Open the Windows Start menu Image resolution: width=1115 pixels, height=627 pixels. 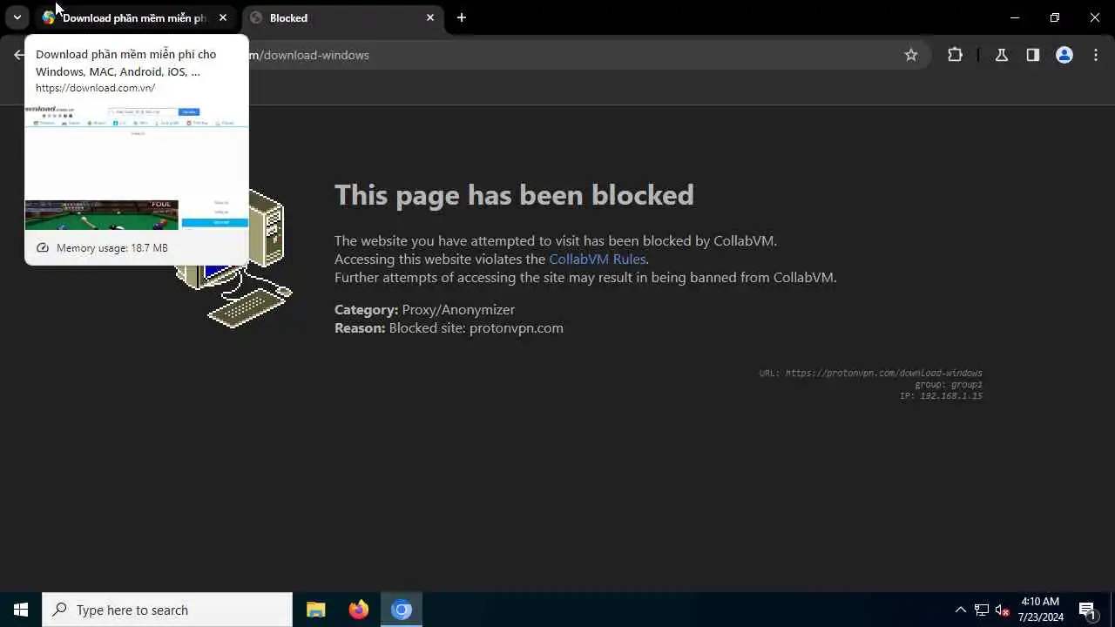(x=21, y=610)
